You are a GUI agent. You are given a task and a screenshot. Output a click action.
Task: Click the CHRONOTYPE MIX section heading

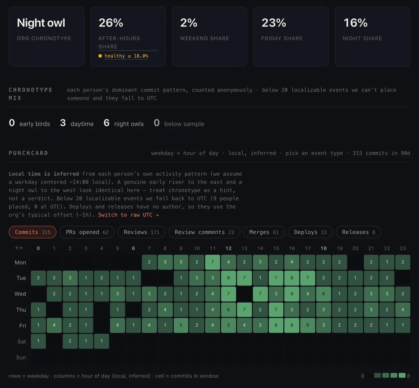[31, 94]
